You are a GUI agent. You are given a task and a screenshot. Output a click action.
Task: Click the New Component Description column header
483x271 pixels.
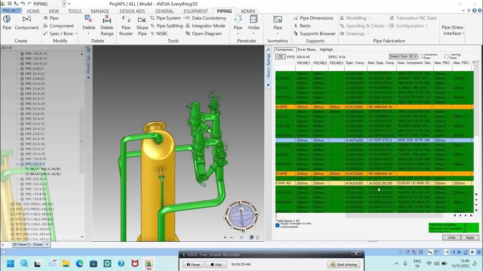[x=414, y=63]
